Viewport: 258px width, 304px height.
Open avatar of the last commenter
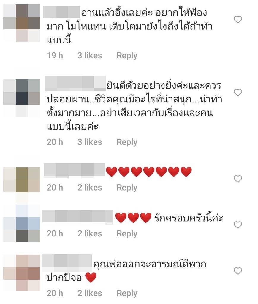coord(22,272)
